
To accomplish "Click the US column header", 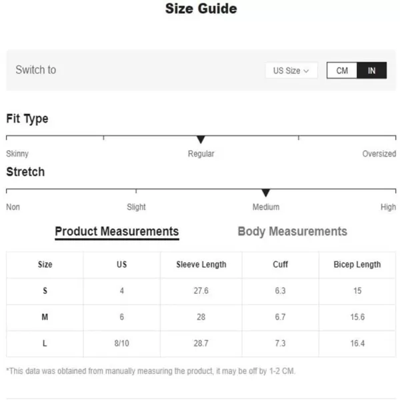I will coord(121,265).
